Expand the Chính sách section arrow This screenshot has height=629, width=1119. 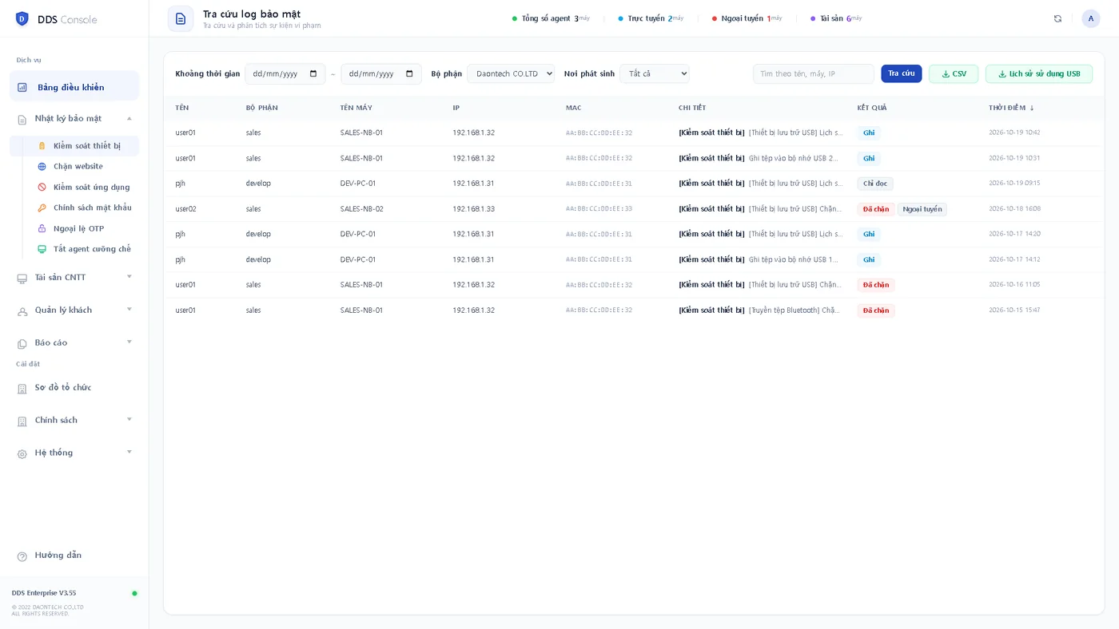(129, 420)
